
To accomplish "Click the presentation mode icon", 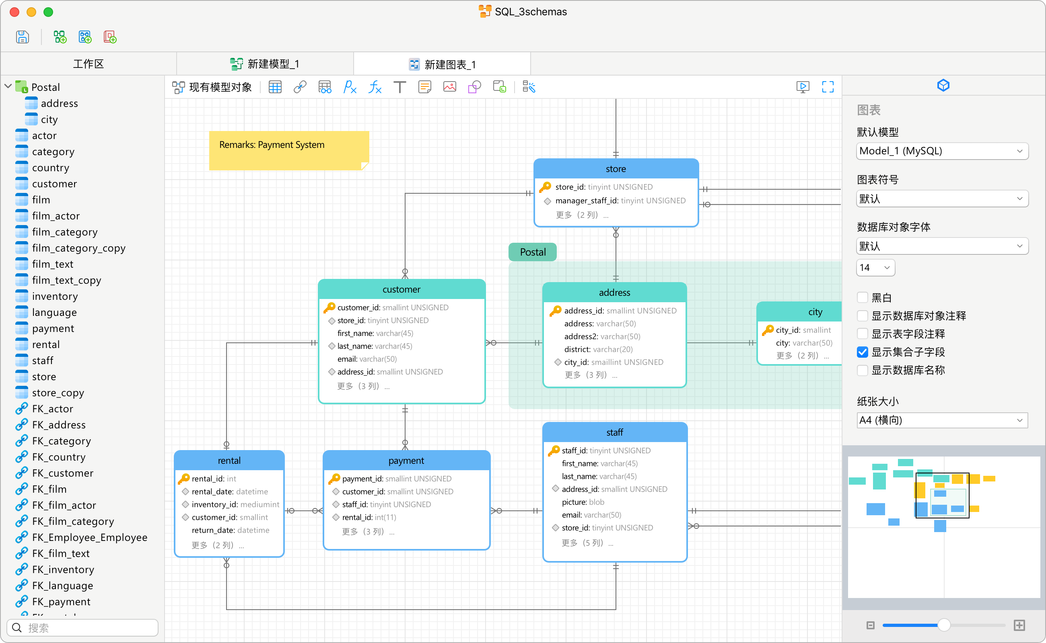I will [x=803, y=87].
